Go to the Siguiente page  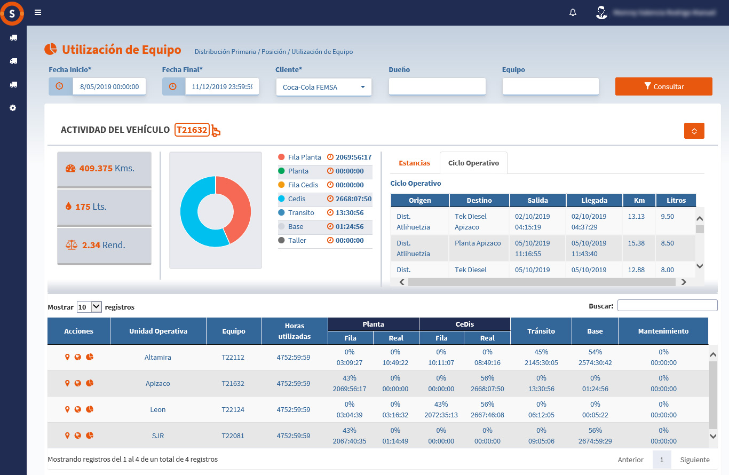click(x=694, y=460)
